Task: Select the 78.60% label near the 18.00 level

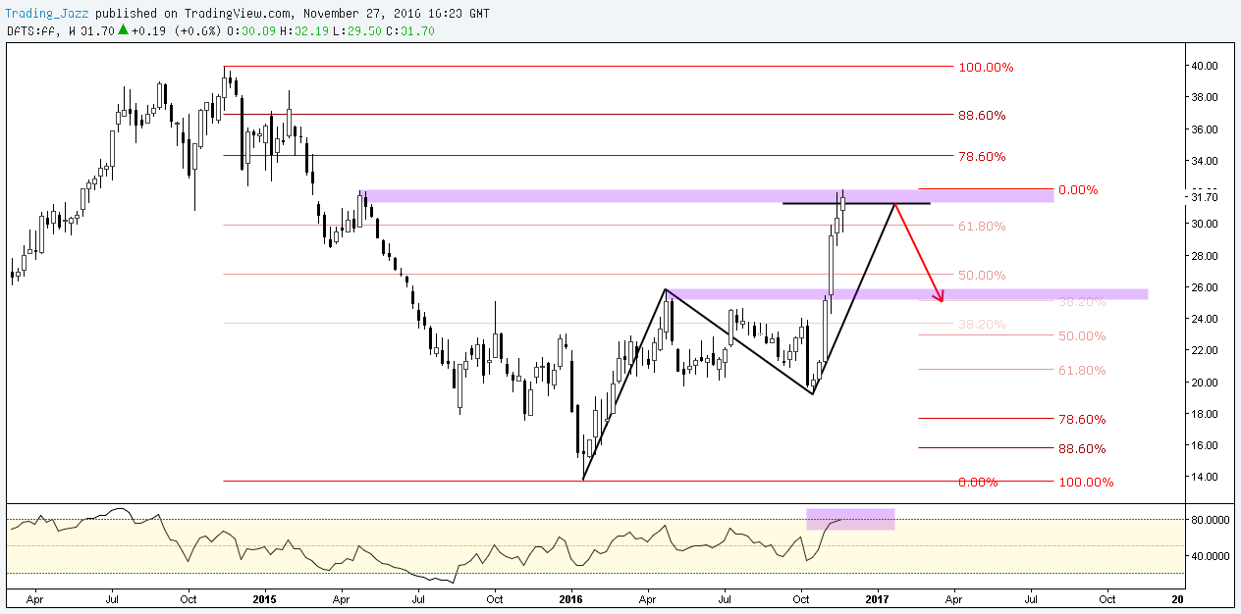Action: (1082, 419)
